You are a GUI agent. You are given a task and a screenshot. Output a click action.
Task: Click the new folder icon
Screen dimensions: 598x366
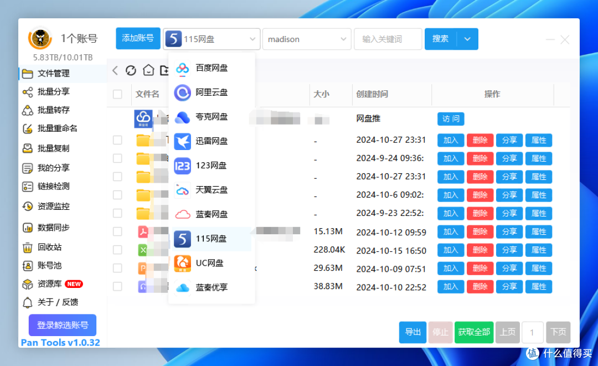pyautogui.click(x=164, y=70)
